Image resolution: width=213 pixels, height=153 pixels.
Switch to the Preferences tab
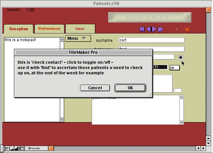click(x=49, y=29)
